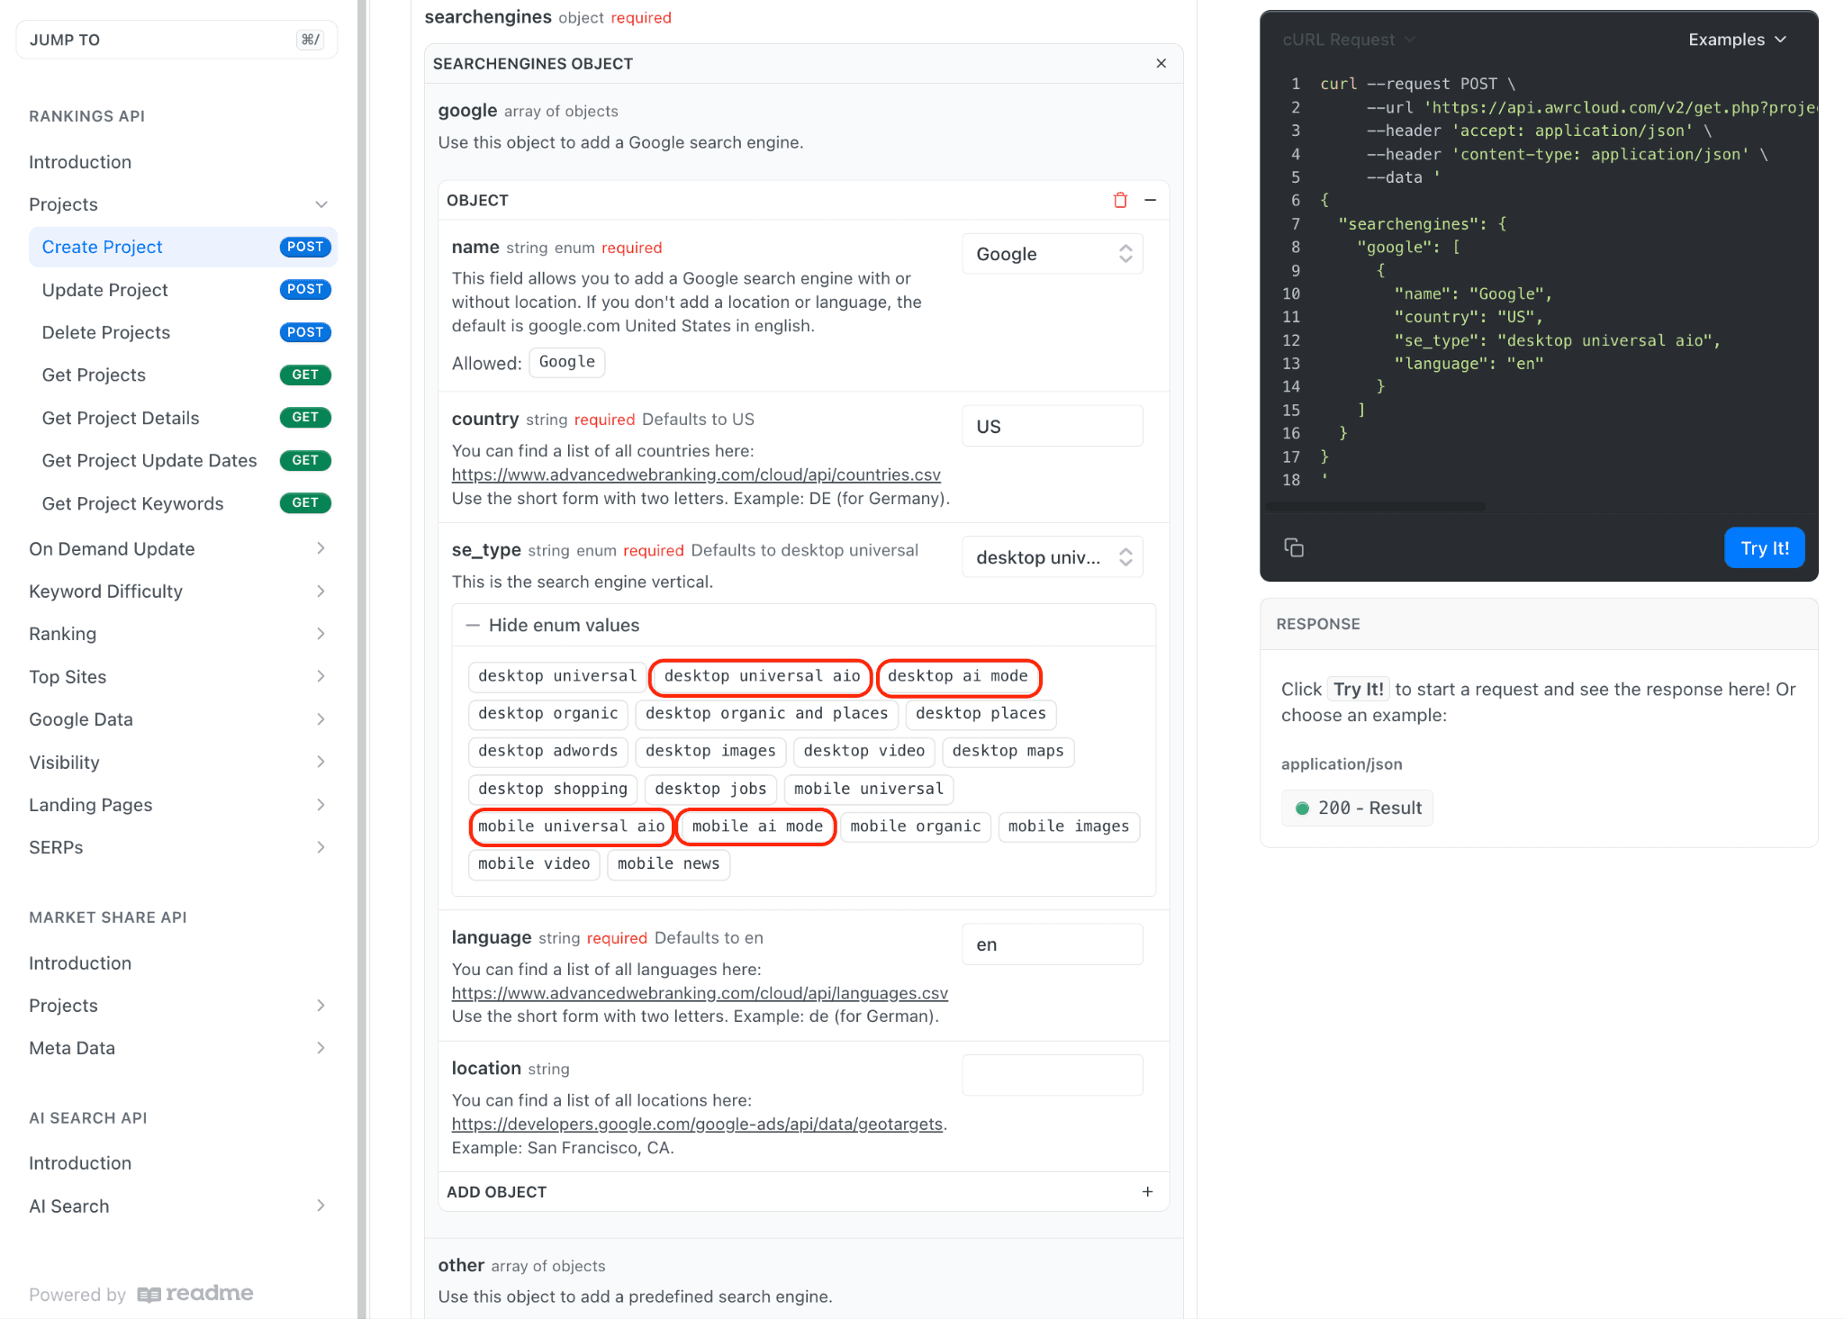Delete the Google object with trash icon
The height and width of the screenshot is (1319, 1844).
point(1120,200)
